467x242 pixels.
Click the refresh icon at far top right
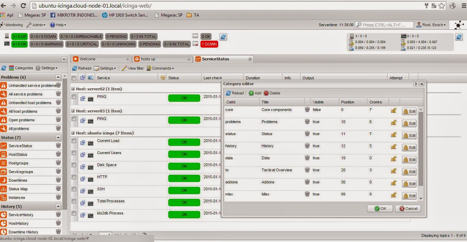pyautogui.click(x=459, y=37)
